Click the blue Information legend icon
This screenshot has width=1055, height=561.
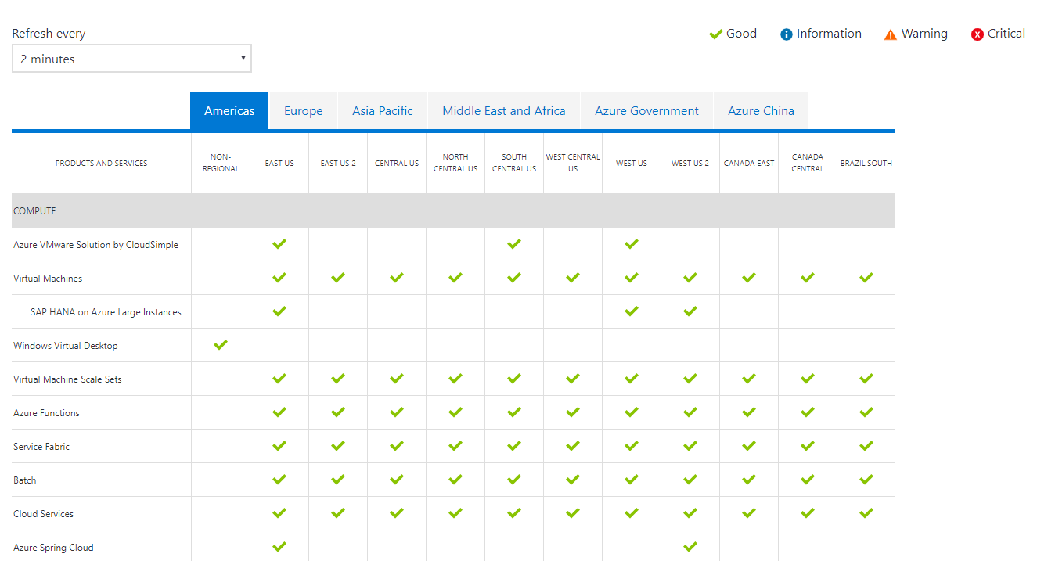click(786, 34)
